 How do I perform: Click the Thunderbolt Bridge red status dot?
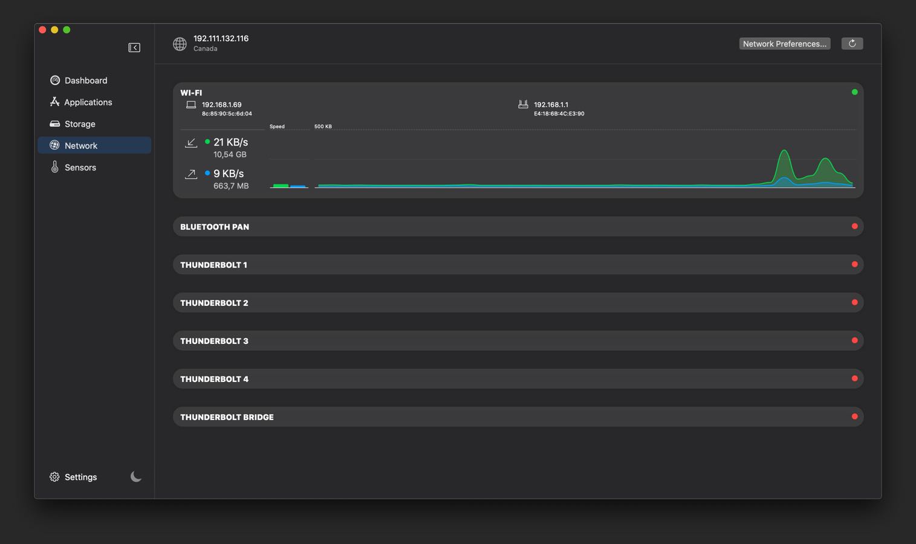click(x=854, y=416)
